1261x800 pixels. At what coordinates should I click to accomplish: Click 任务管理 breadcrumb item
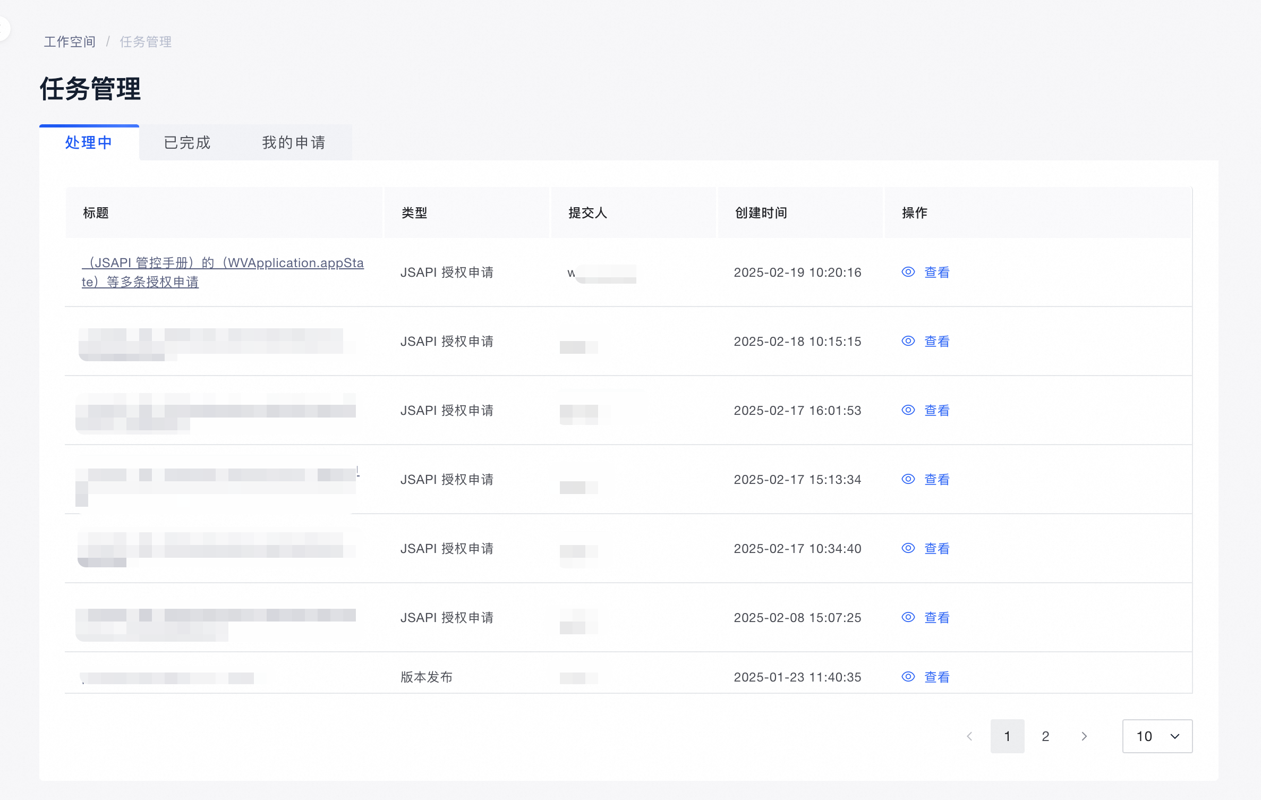point(146,41)
